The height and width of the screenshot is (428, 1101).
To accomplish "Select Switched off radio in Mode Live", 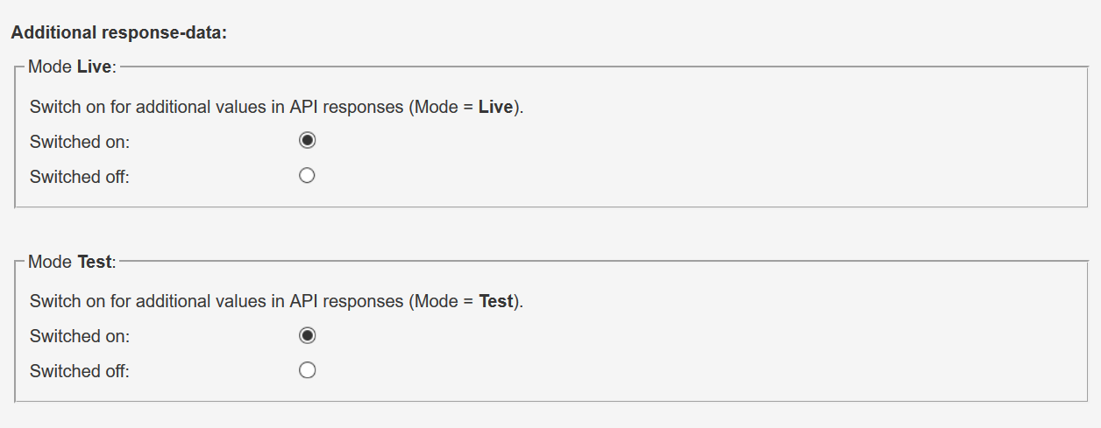I will coord(307,176).
